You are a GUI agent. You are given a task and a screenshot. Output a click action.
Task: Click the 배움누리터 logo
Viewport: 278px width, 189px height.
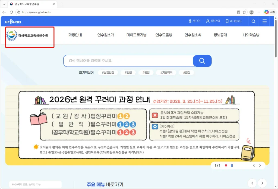(x=13, y=22)
